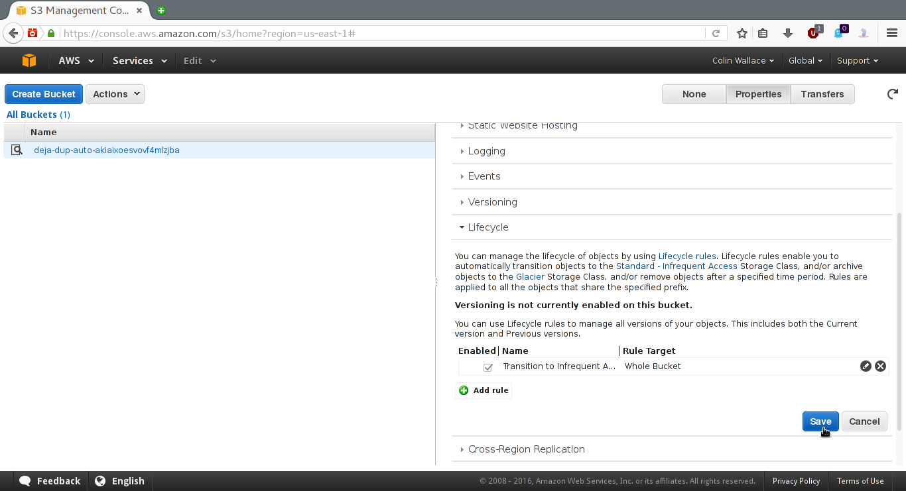Click the globe language icon
The height and width of the screenshot is (491, 906).
point(100,481)
